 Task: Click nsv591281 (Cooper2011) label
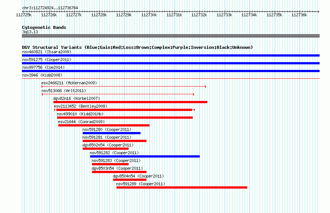click(x=107, y=137)
